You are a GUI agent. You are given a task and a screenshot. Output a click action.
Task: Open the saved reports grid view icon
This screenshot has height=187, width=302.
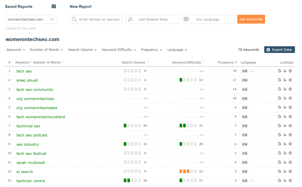54,6
